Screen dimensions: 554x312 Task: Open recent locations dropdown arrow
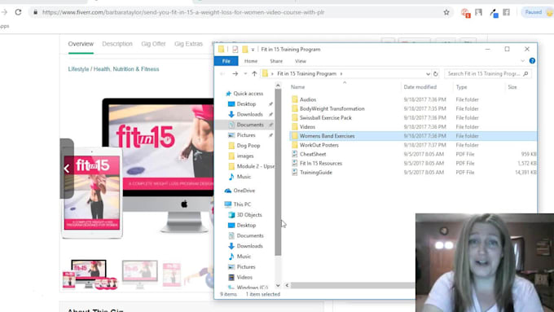pyautogui.click(x=245, y=73)
